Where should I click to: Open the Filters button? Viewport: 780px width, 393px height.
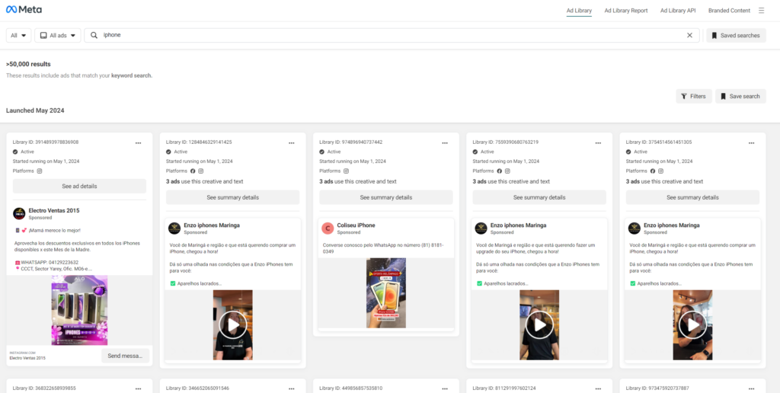693,97
